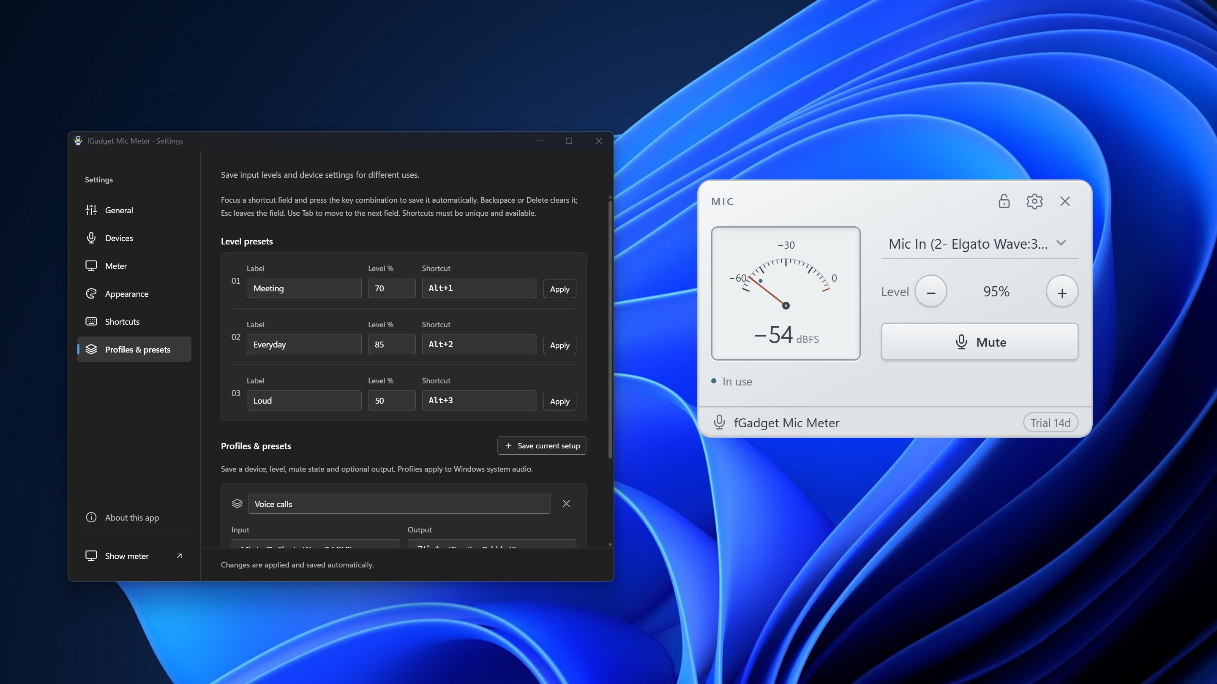Focus the Level % field showing 70
The width and height of the screenshot is (1217, 684).
pyautogui.click(x=392, y=288)
